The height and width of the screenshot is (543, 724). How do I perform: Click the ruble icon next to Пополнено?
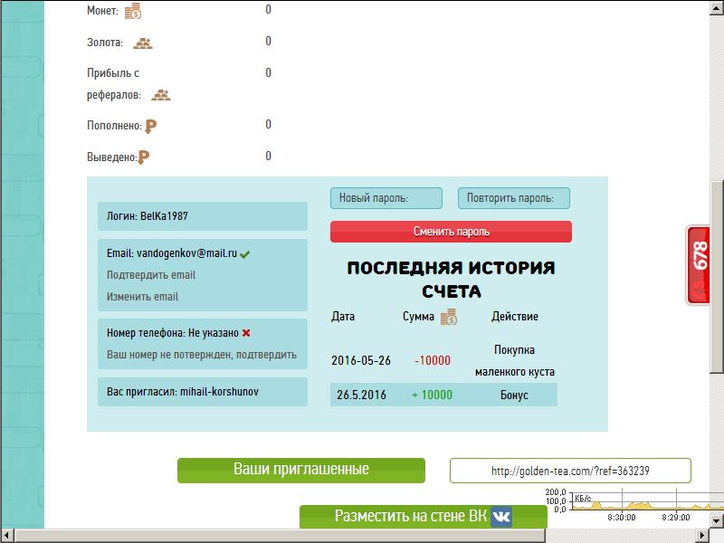[x=151, y=126]
